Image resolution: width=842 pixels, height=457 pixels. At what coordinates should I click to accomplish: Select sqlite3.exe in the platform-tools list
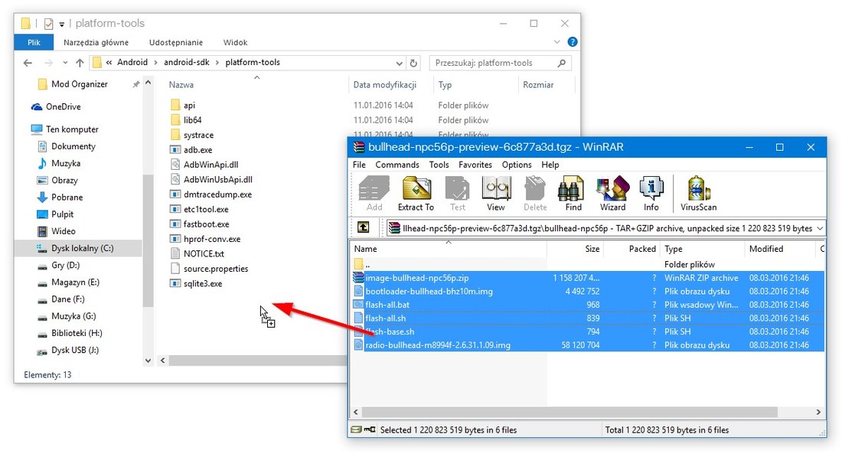pos(202,283)
